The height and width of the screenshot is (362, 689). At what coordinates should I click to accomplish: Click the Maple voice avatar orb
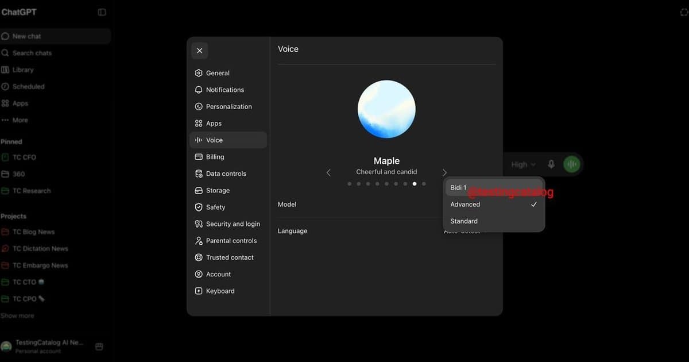[386, 109]
